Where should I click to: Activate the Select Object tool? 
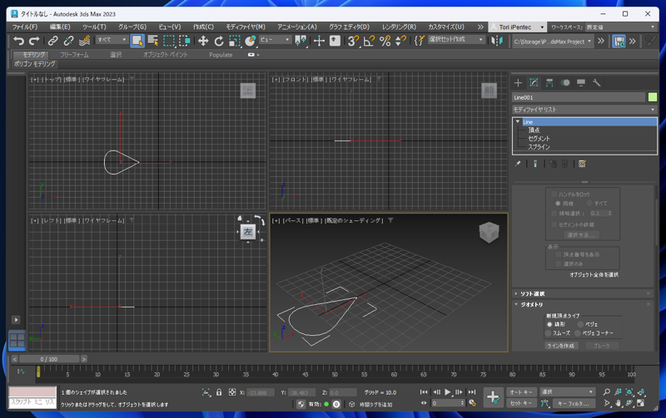137,41
